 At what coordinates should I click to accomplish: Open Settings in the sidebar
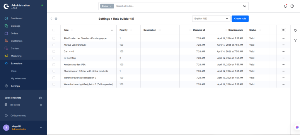point(15,86)
